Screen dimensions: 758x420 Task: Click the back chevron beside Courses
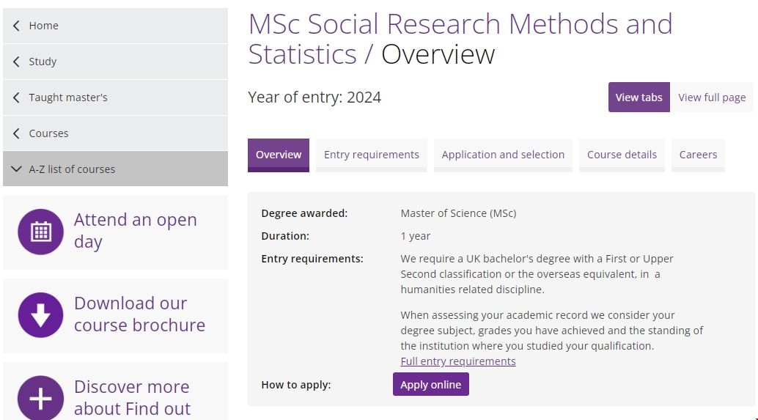(x=17, y=133)
